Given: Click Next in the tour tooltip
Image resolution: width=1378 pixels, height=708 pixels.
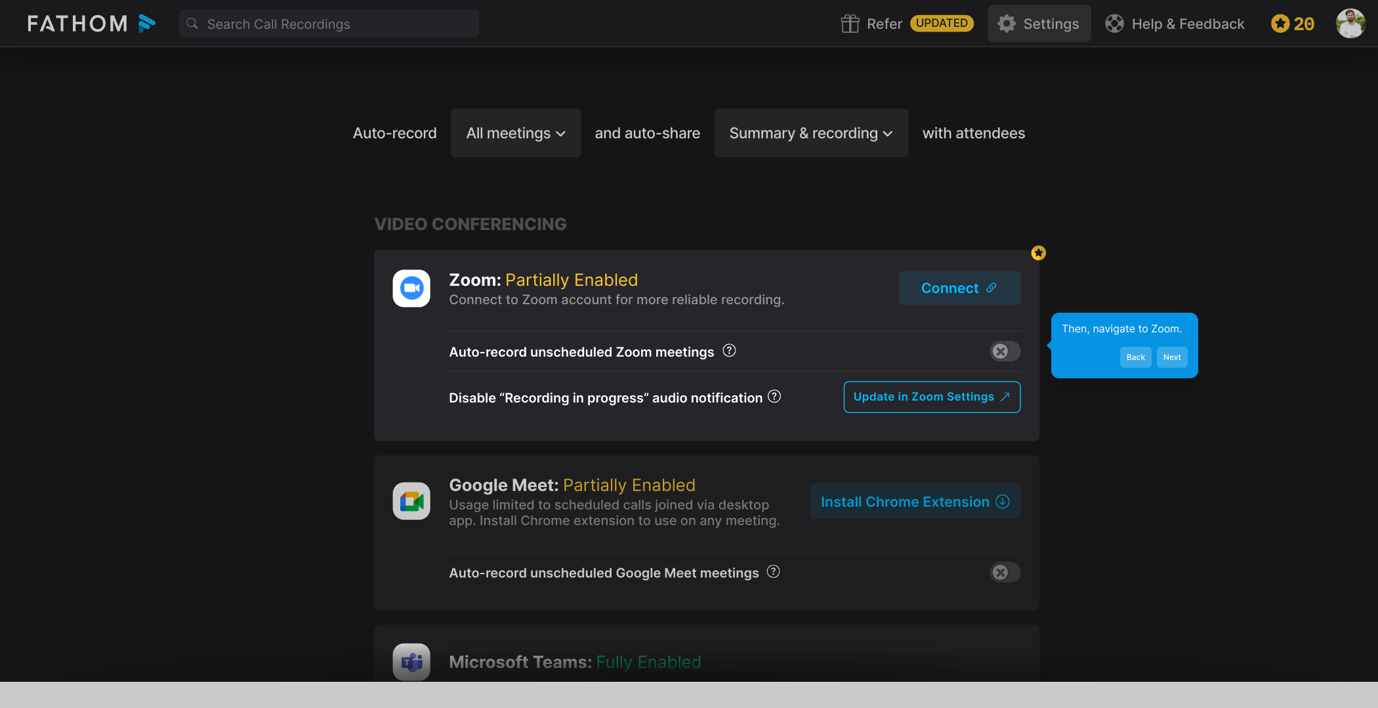Looking at the screenshot, I should tap(1172, 357).
